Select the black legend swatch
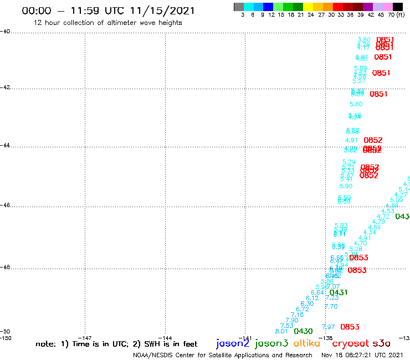 (398, 7)
